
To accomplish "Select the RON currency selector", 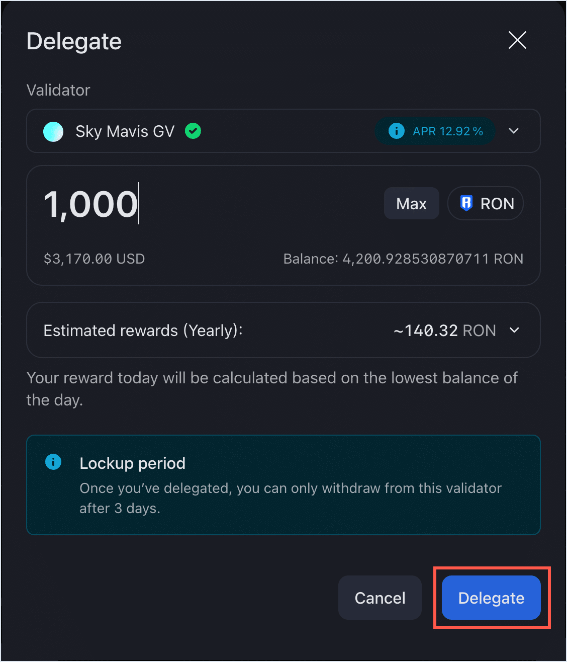I will (485, 203).
